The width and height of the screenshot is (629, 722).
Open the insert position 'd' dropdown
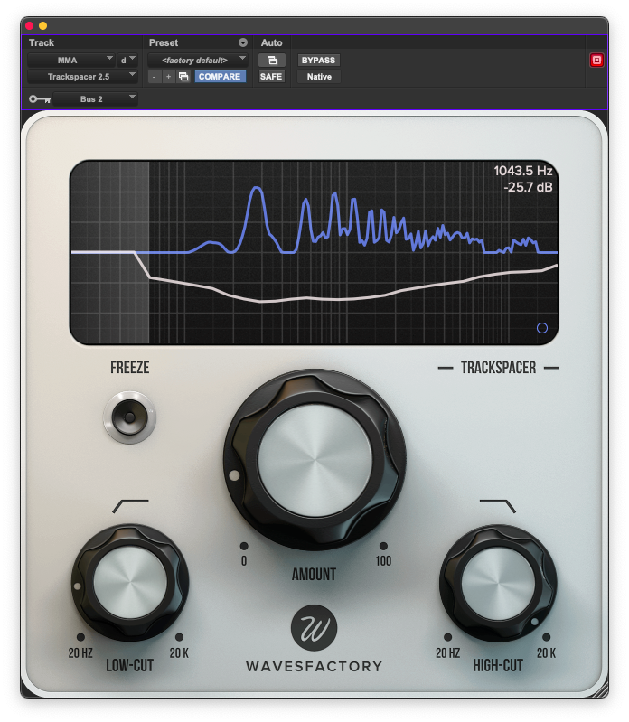(x=127, y=61)
